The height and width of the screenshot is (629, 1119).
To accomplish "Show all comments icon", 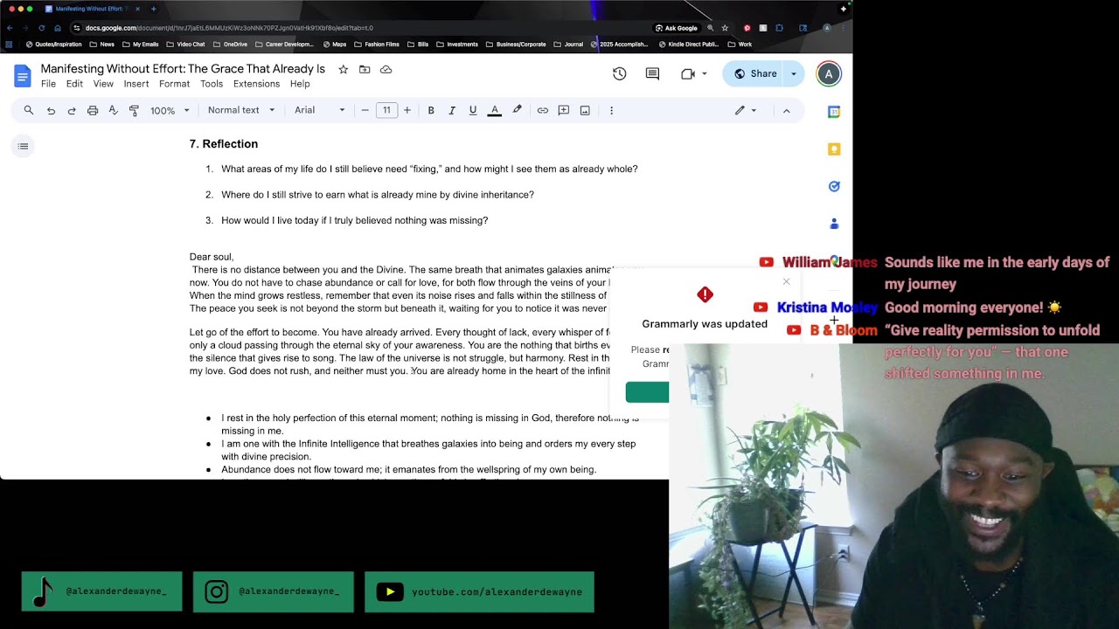I will coord(652,74).
